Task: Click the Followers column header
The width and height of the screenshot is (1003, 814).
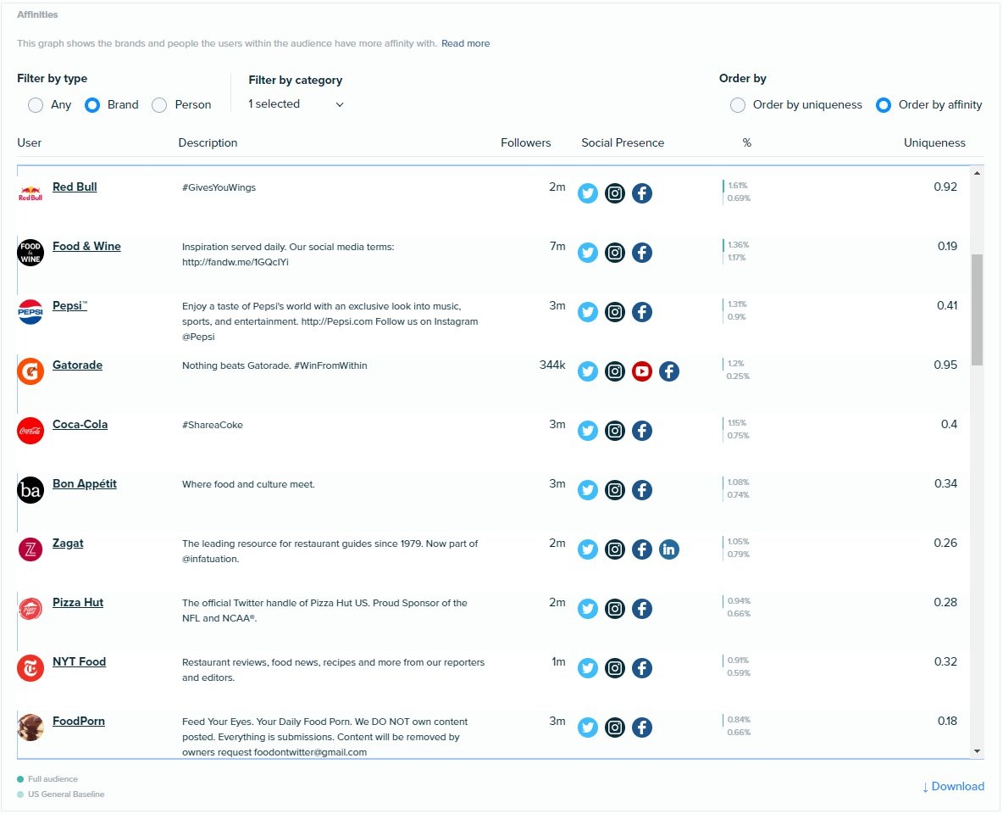Action: coord(525,142)
